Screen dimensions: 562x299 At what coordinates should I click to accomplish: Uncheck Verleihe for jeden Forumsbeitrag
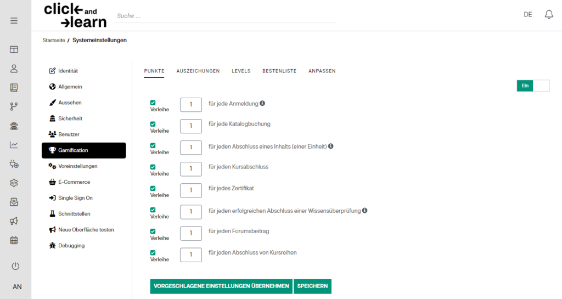pyautogui.click(x=153, y=231)
